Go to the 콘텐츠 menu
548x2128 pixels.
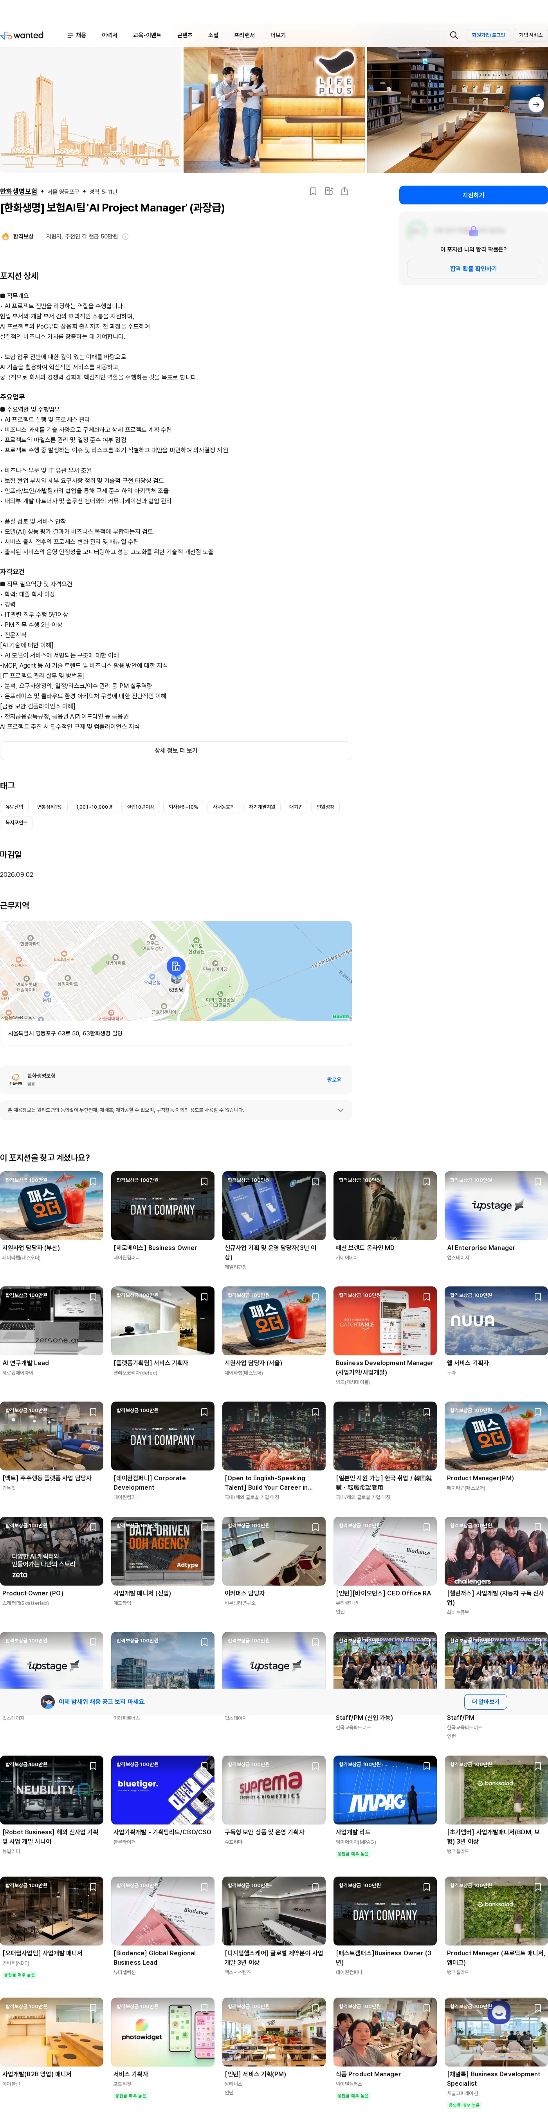point(185,36)
